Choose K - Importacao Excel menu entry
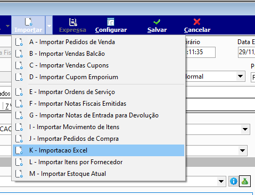Viewport: 255px width, 195px height. coord(98,150)
